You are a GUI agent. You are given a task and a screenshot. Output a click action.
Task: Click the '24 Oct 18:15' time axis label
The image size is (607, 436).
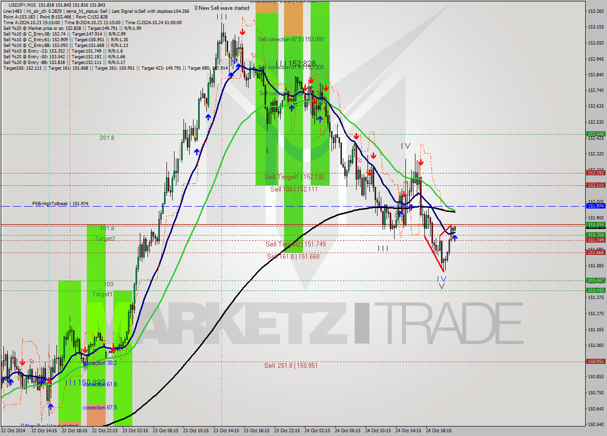(x=439, y=431)
